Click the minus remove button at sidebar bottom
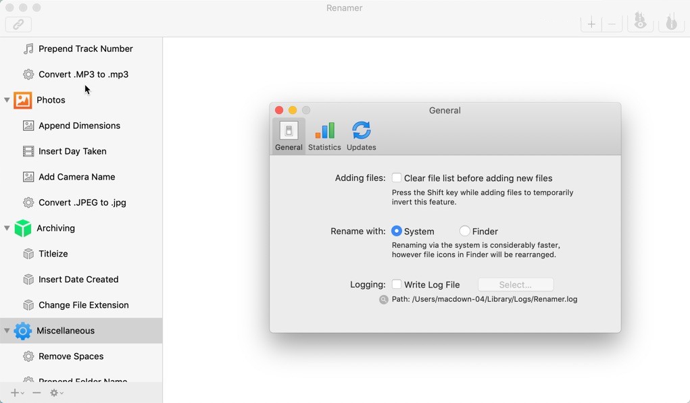 (36, 393)
